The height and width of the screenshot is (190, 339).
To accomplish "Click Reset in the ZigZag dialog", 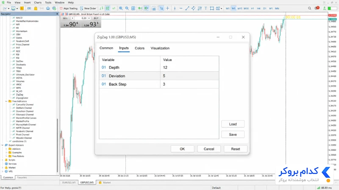I will [236, 149].
